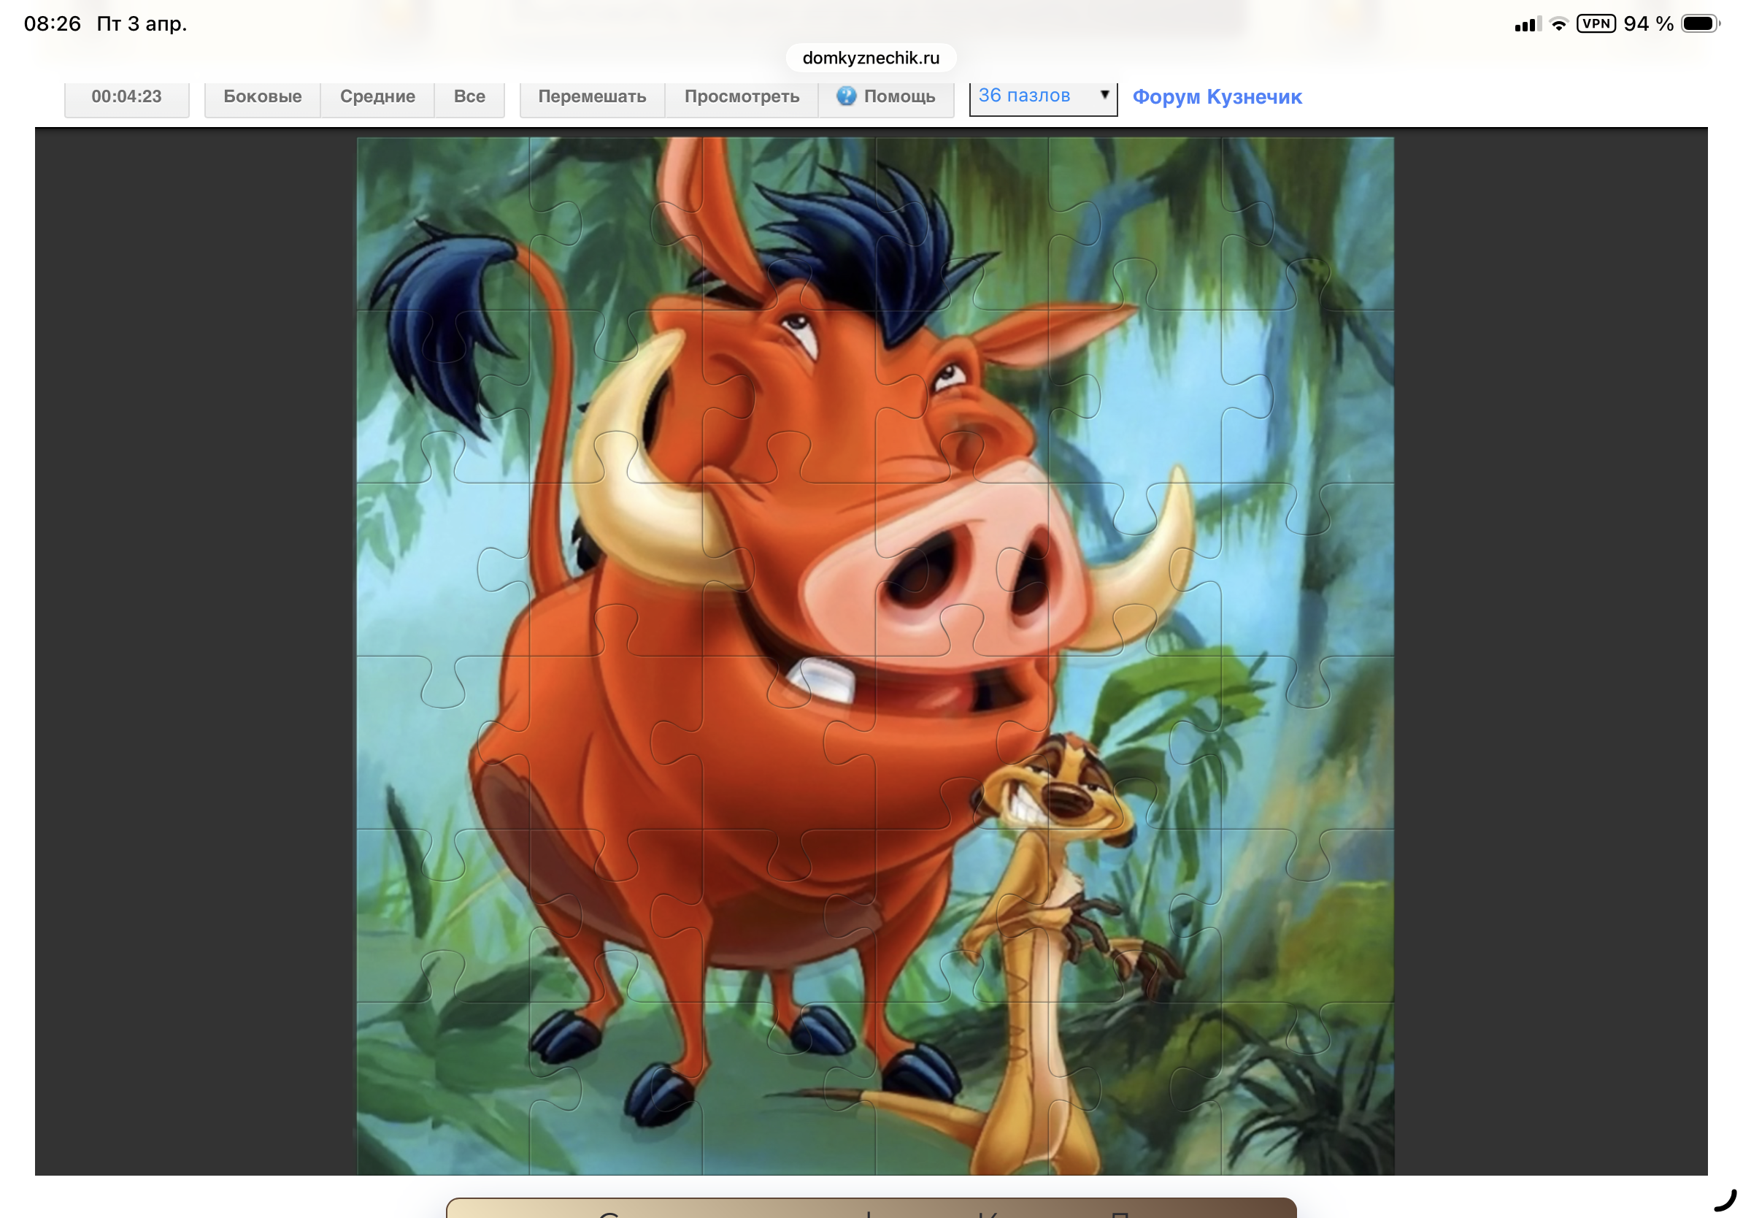Open the Форум Кузнечик link
Screen dimensions: 1743x1218
[x=1216, y=97]
